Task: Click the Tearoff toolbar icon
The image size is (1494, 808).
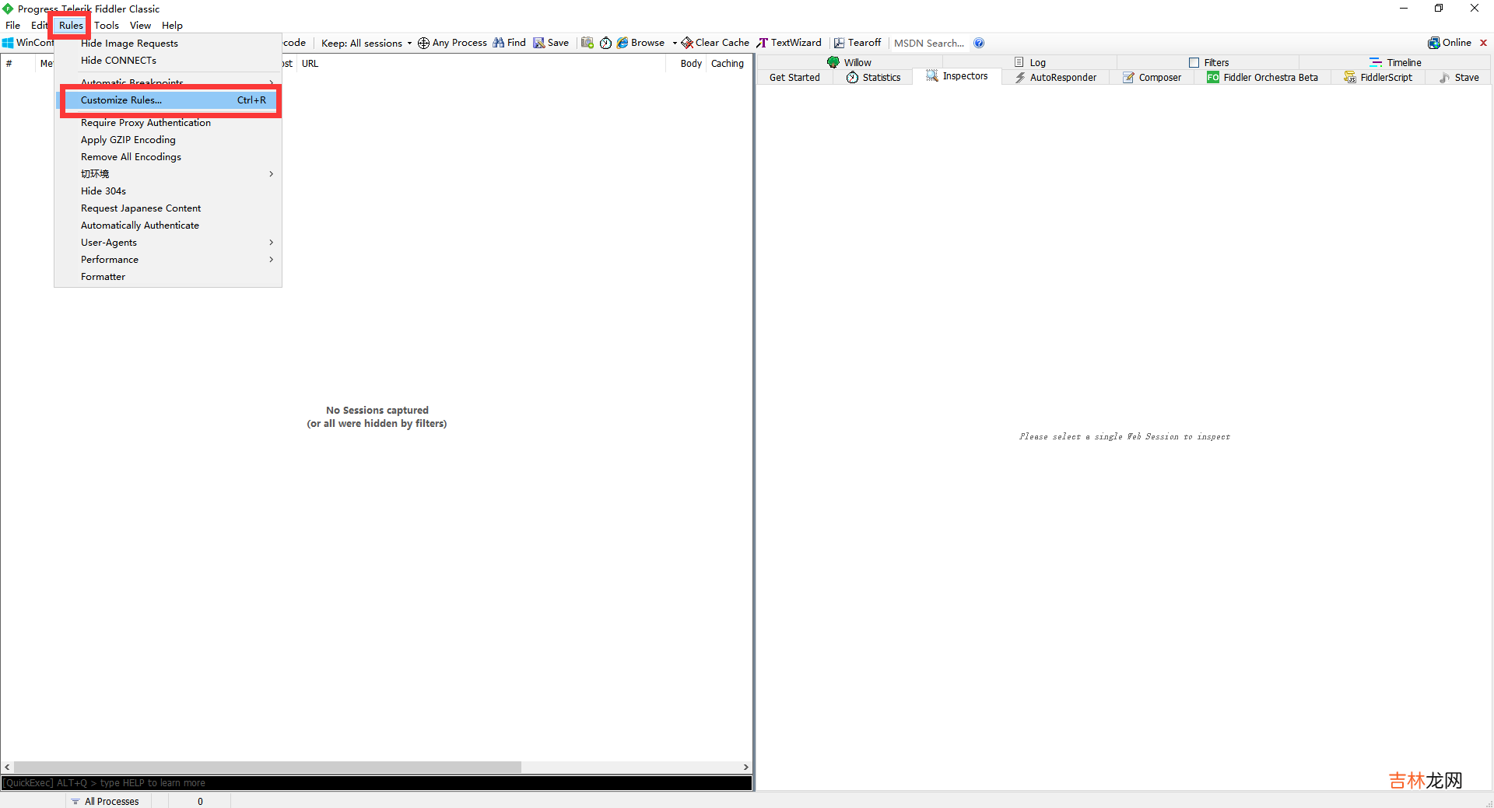Action: 840,43
